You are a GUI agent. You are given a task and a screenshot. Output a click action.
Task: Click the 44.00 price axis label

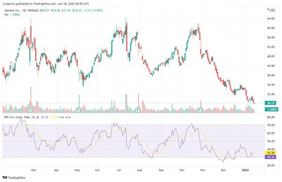coord(271,66)
